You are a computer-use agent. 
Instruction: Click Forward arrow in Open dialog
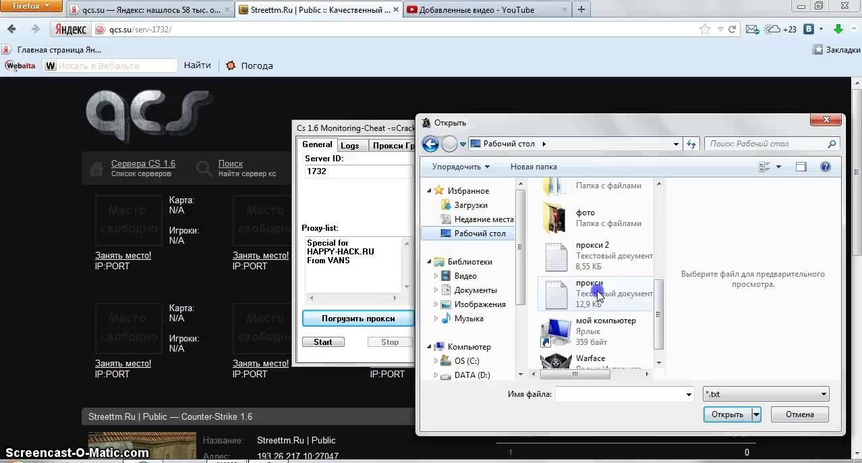449,144
